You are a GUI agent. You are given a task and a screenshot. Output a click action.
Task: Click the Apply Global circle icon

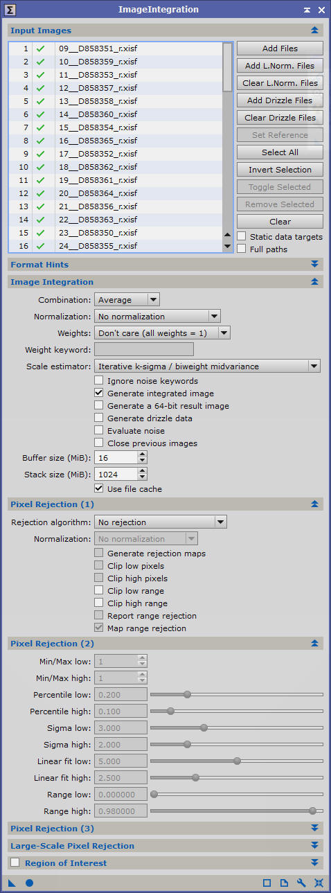click(x=29, y=883)
